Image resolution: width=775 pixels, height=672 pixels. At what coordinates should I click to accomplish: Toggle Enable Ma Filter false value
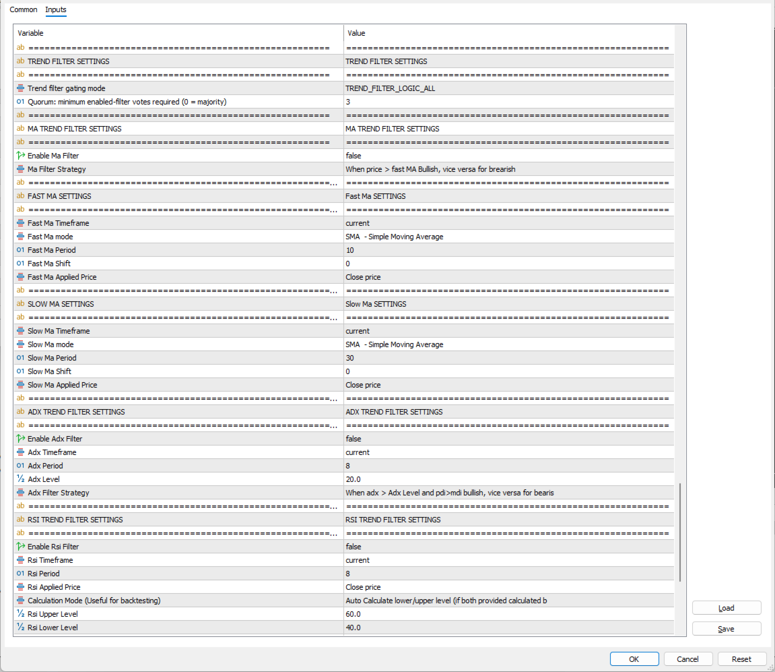pos(508,156)
